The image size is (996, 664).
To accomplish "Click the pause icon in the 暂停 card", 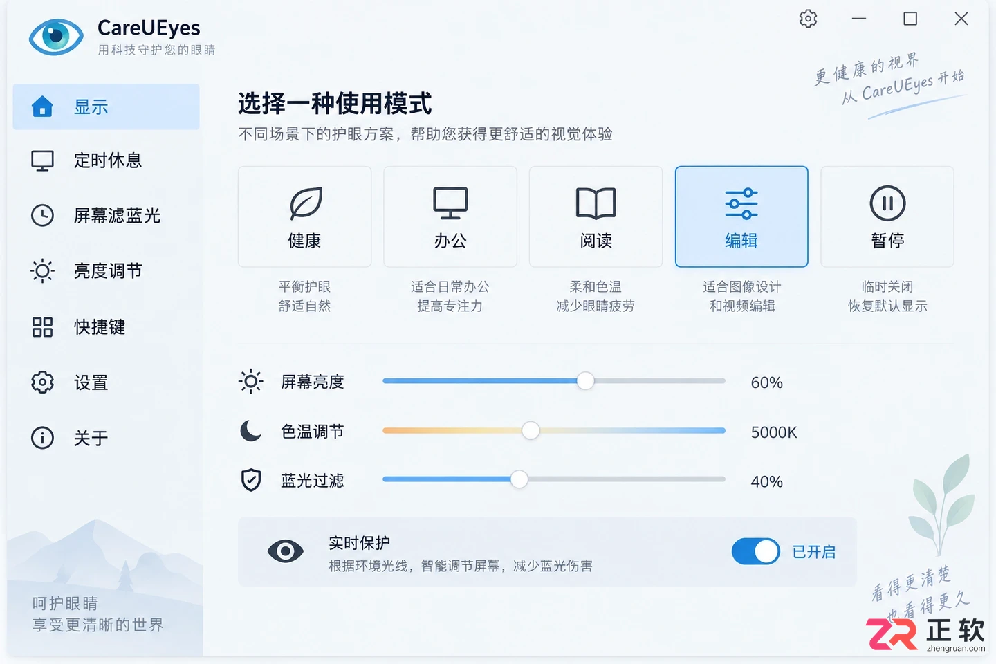I will [x=887, y=203].
